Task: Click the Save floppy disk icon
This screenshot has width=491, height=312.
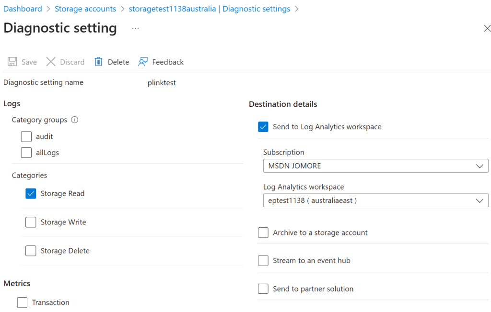Action: pyautogui.click(x=12, y=62)
